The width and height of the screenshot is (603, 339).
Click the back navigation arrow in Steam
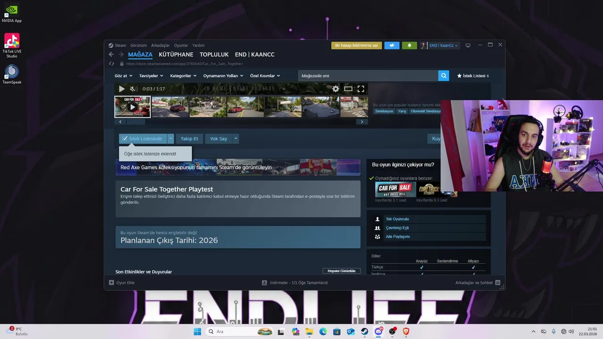point(111,55)
